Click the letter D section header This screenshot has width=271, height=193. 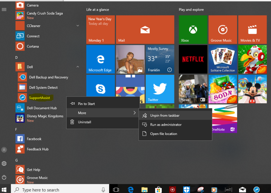pos(16,57)
